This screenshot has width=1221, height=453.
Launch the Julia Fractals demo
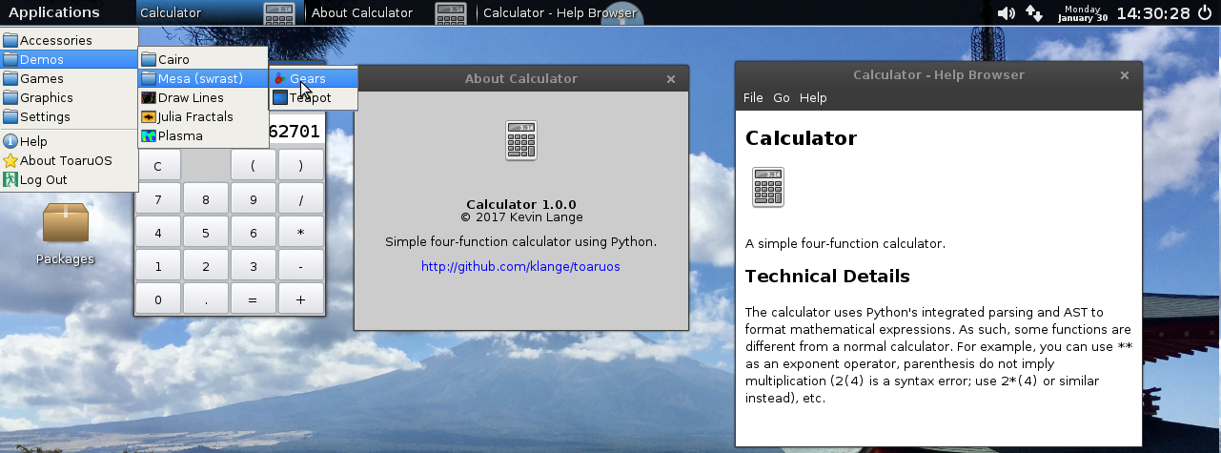click(203, 116)
